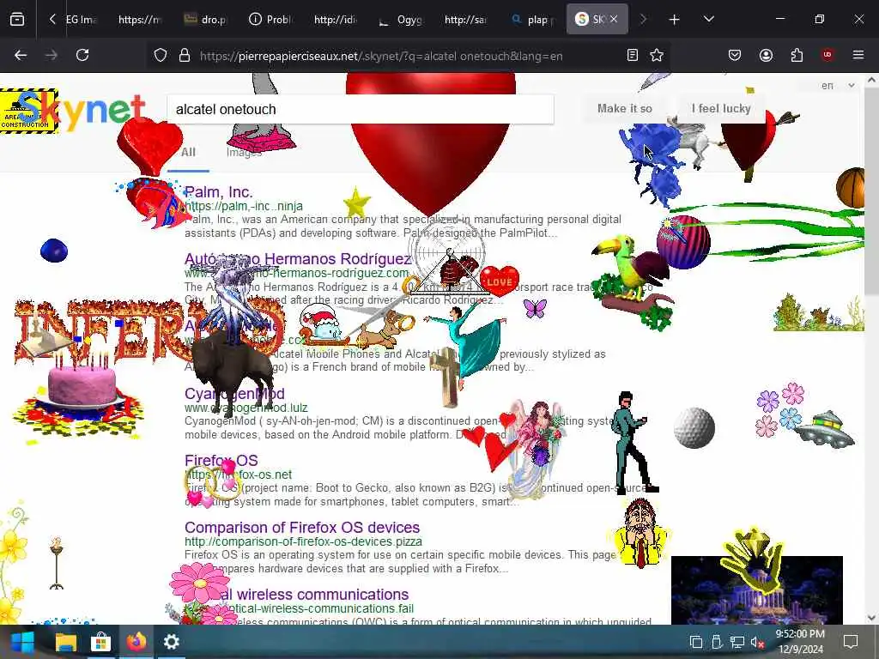Image resolution: width=879 pixels, height=659 pixels.
Task: Click the grayed-out forward arrow button
Action: coord(51,55)
